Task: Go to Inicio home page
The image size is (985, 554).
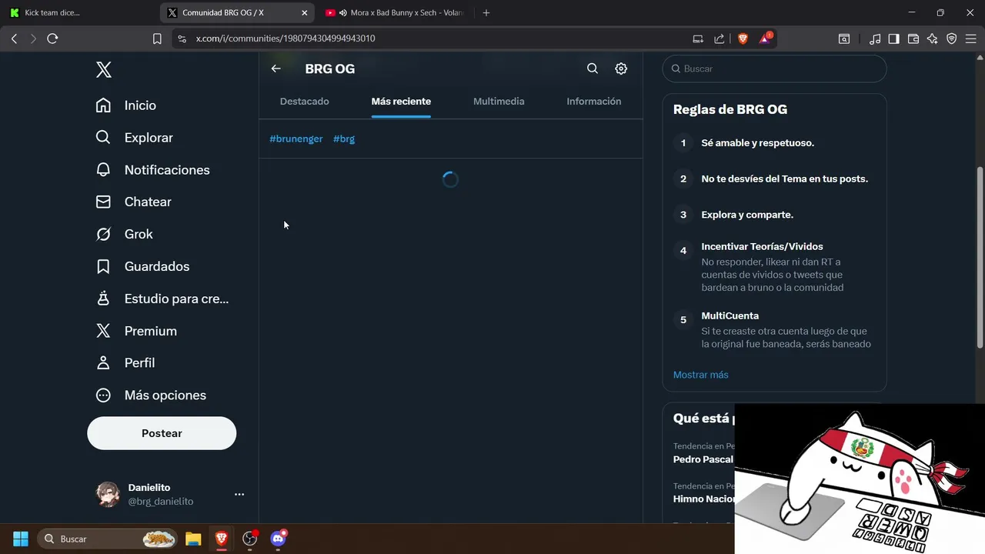Action: tap(125, 105)
